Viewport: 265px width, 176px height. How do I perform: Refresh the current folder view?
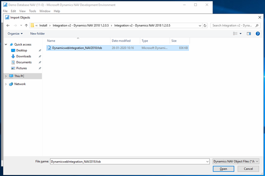(x=206, y=25)
